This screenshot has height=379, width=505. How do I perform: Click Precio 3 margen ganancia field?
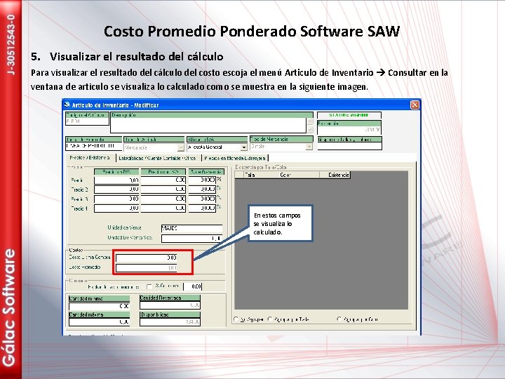point(202,199)
